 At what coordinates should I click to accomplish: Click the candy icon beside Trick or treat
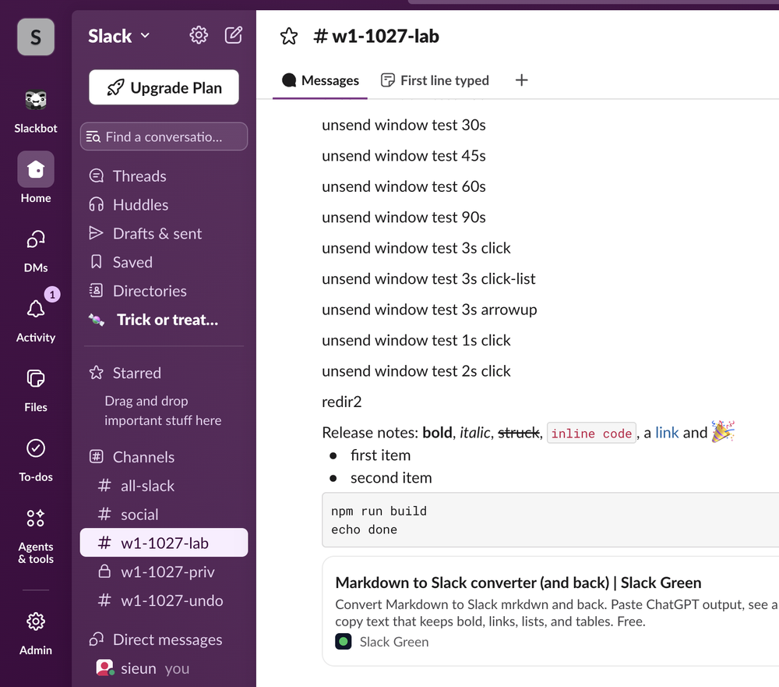tap(97, 320)
